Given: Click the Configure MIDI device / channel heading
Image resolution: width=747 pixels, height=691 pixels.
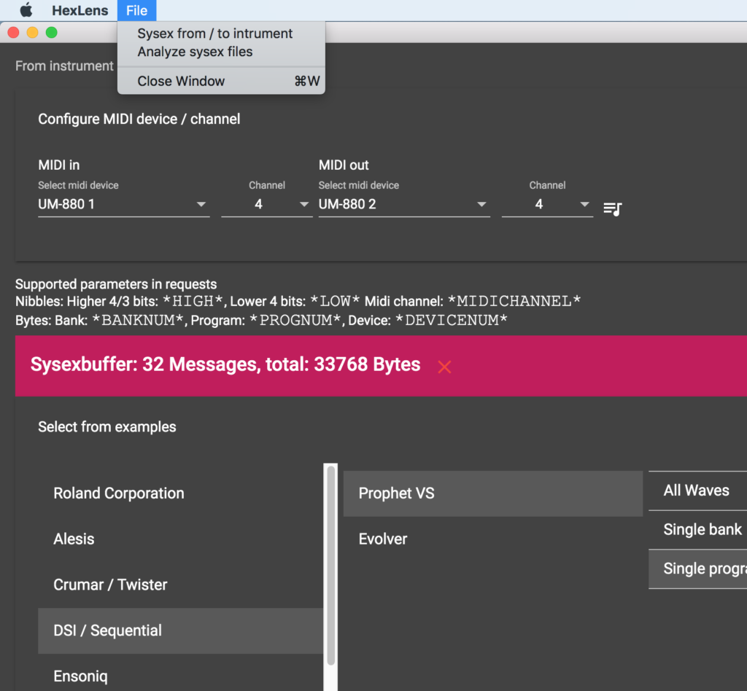Looking at the screenshot, I should (x=139, y=119).
